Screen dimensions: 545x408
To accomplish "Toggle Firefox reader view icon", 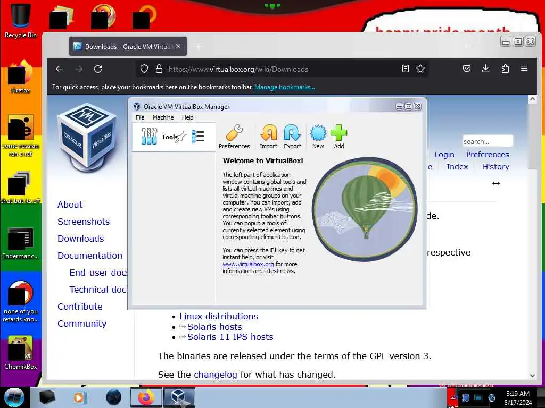I will pyautogui.click(x=405, y=69).
